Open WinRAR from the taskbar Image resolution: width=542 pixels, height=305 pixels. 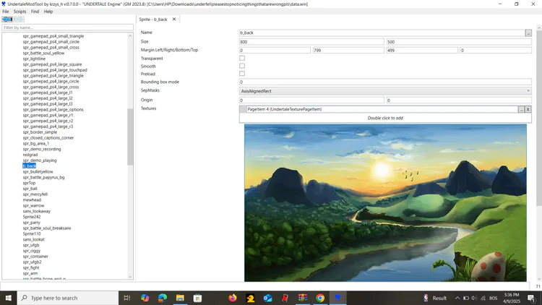[303, 298]
